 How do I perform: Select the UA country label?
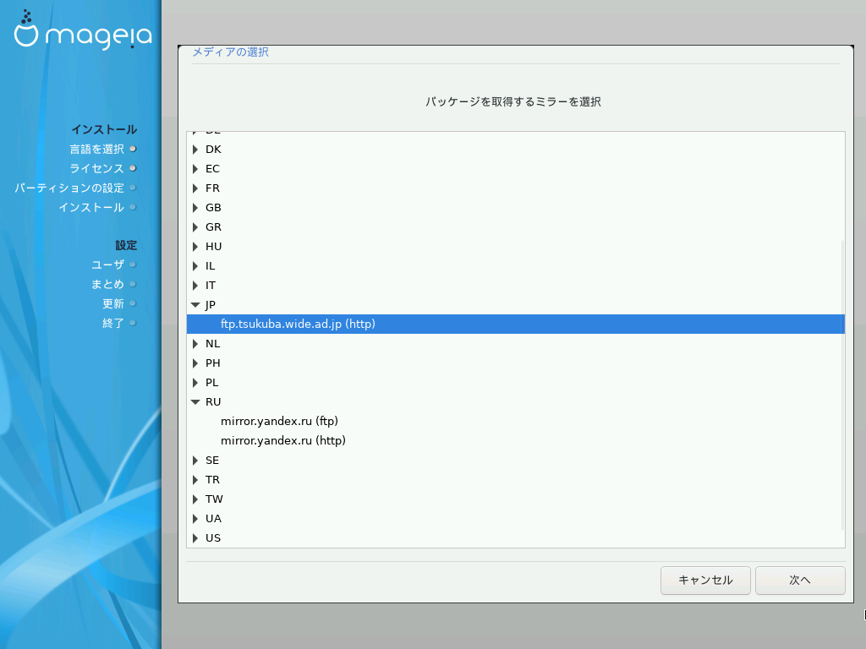(213, 519)
